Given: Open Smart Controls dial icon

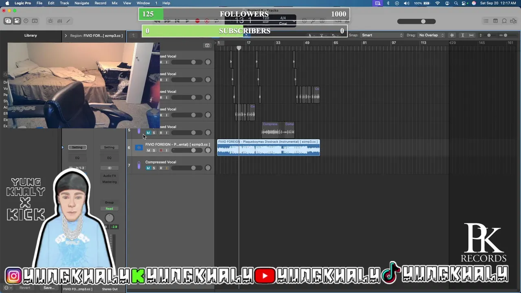Looking at the screenshot, I should [x=50, y=21].
